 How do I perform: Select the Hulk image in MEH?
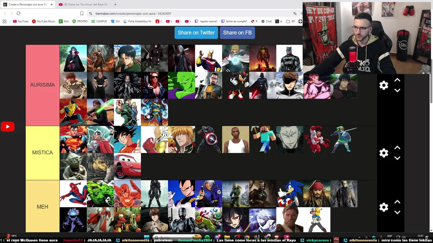[100, 194]
